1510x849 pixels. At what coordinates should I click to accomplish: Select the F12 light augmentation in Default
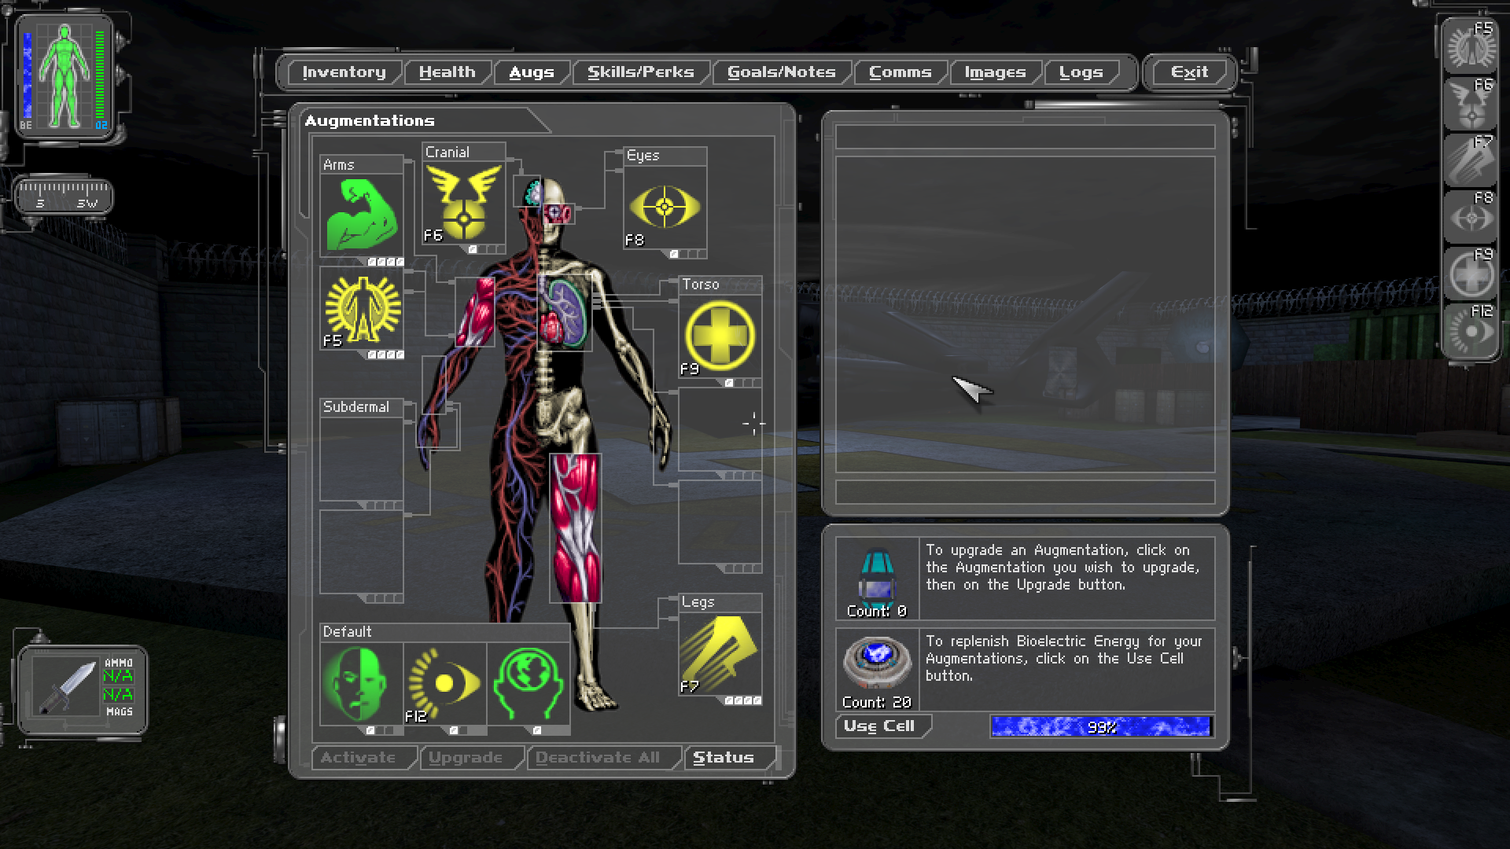(x=445, y=684)
